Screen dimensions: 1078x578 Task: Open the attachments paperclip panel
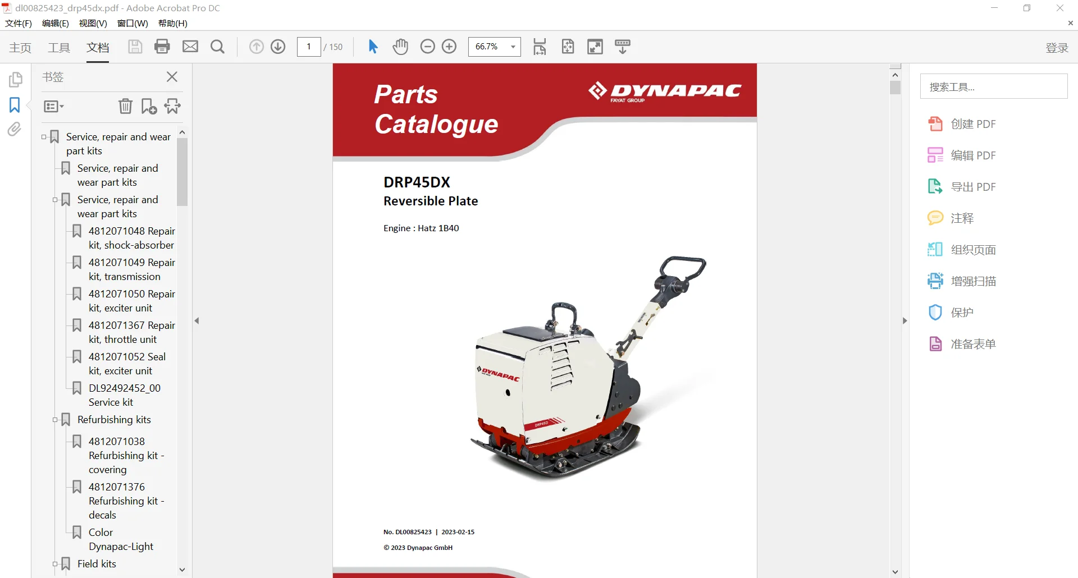coord(15,130)
